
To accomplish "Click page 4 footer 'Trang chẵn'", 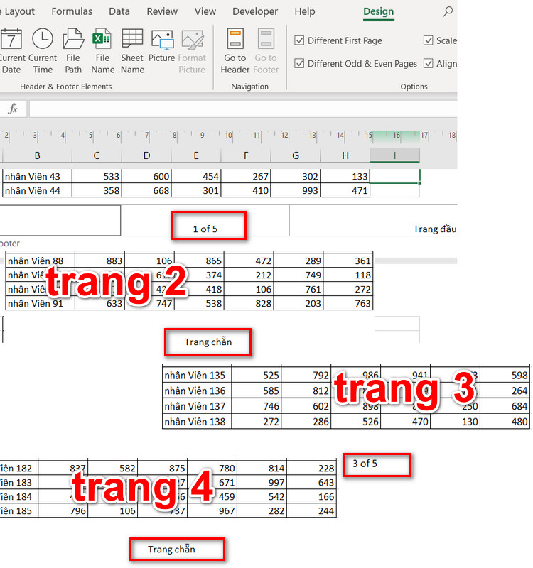I will point(171,549).
